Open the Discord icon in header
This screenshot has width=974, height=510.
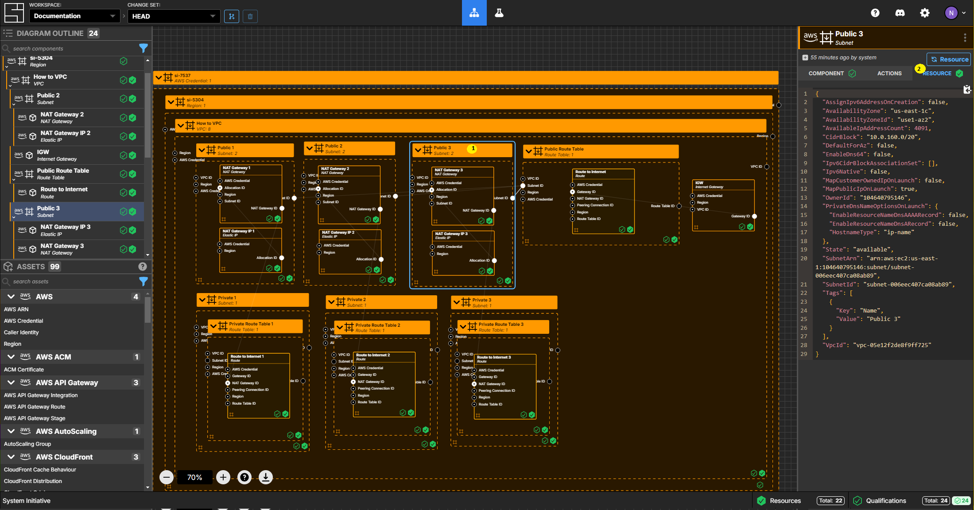[900, 13]
